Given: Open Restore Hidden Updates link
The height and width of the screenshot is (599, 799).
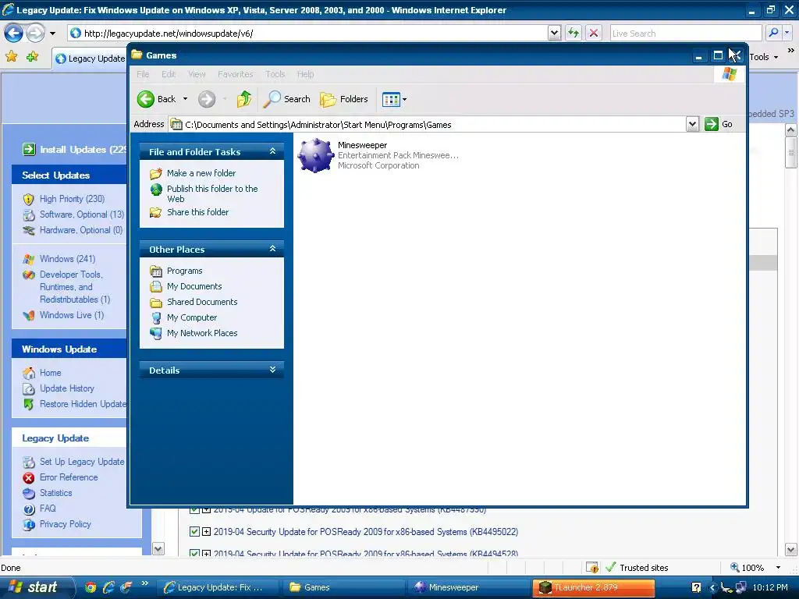Looking at the screenshot, I should tap(83, 404).
